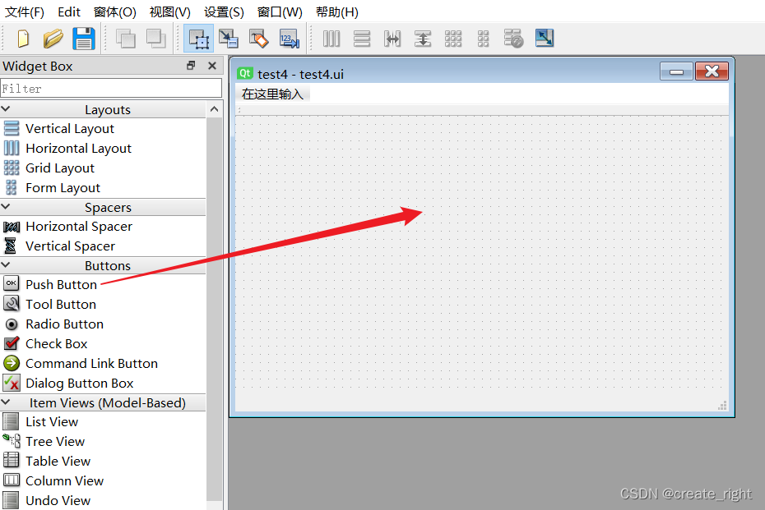The image size is (765, 510).
Task: Close the test4.ui form window
Action: 712,71
